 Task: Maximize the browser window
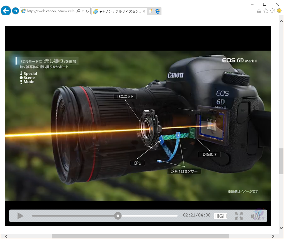pos(265,4)
